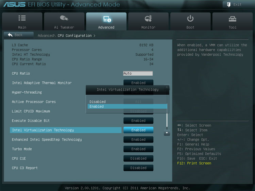Select the Active Processor Cores label
This screenshot has width=255, height=191.
click(x=34, y=102)
